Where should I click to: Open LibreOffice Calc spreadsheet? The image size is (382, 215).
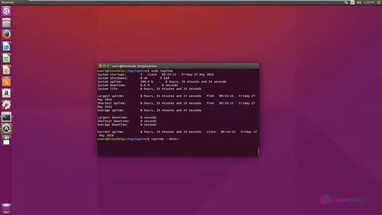point(7,59)
